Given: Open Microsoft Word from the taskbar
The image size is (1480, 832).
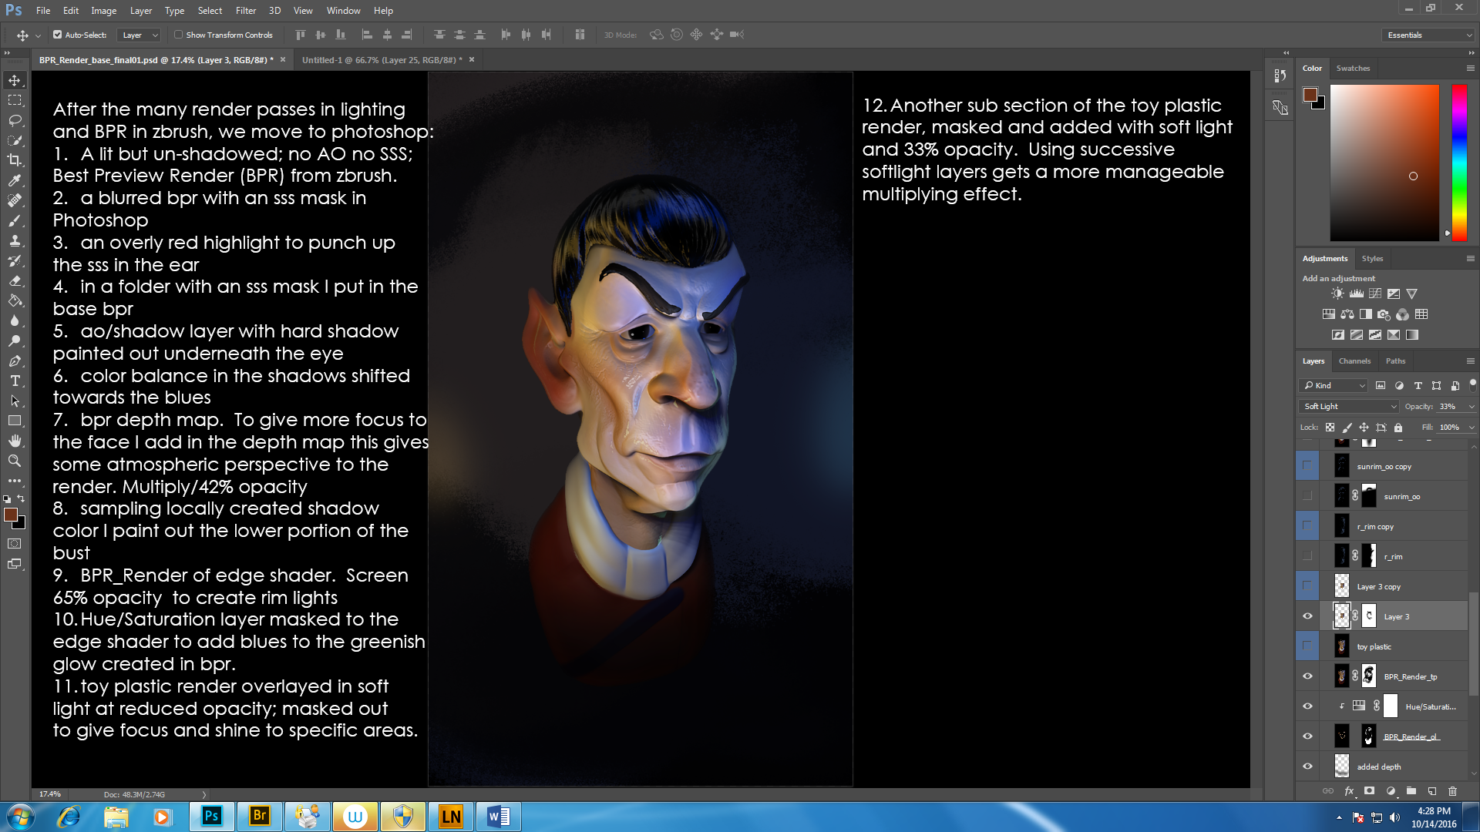Looking at the screenshot, I should (x=498, y=817).
